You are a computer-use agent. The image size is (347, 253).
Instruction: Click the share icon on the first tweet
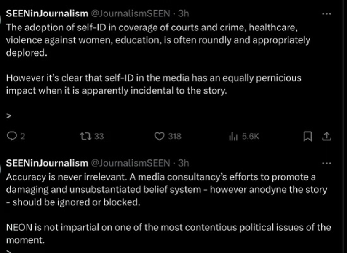tap(327, 136)
